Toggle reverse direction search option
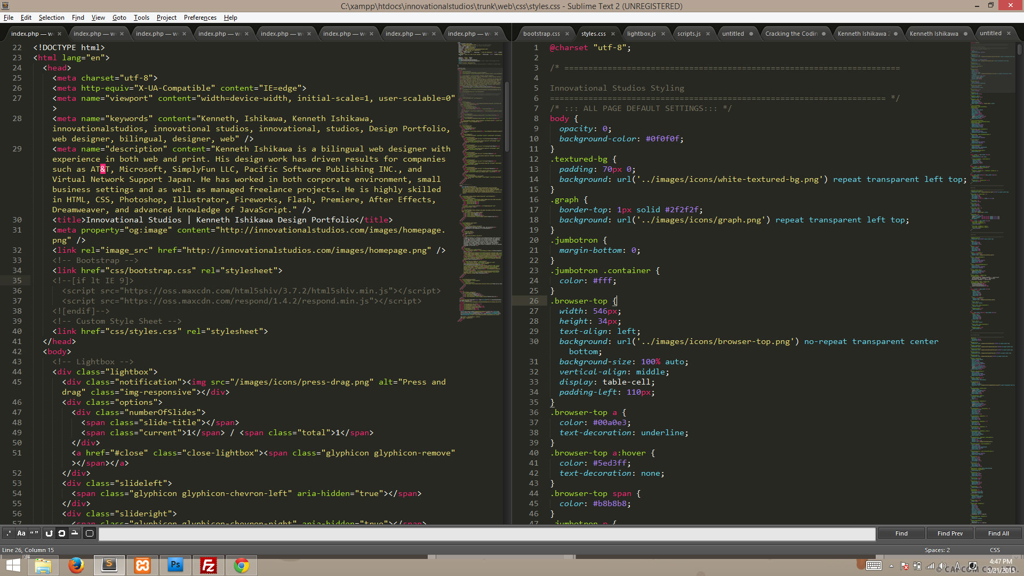This screenshot has height=576, width=1024. point(49,533)
